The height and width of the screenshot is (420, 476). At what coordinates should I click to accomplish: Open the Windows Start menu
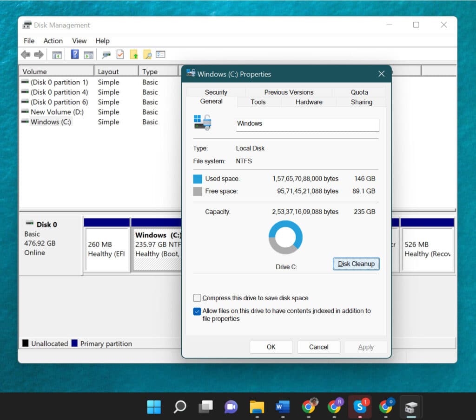point(154,407)
